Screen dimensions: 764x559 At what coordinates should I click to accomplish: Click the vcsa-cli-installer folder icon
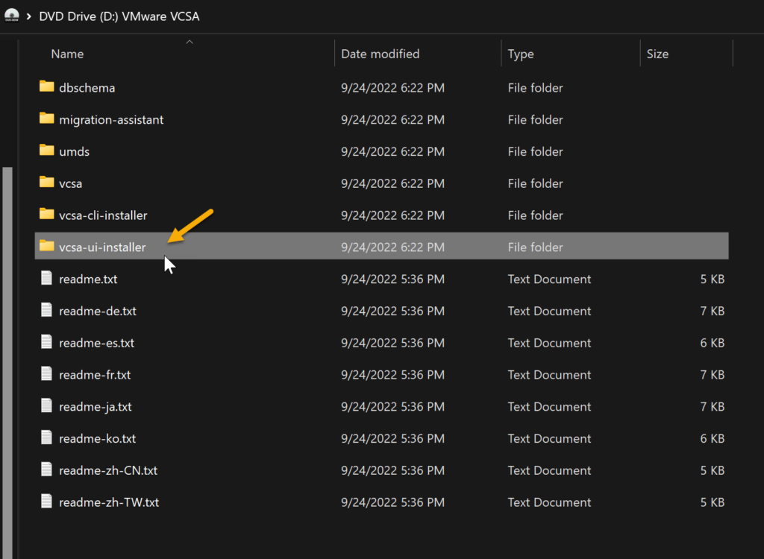point(47,215)
